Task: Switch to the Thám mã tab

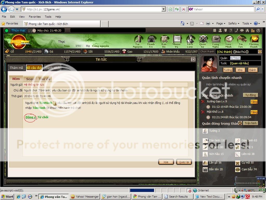Action: (16, 68)
